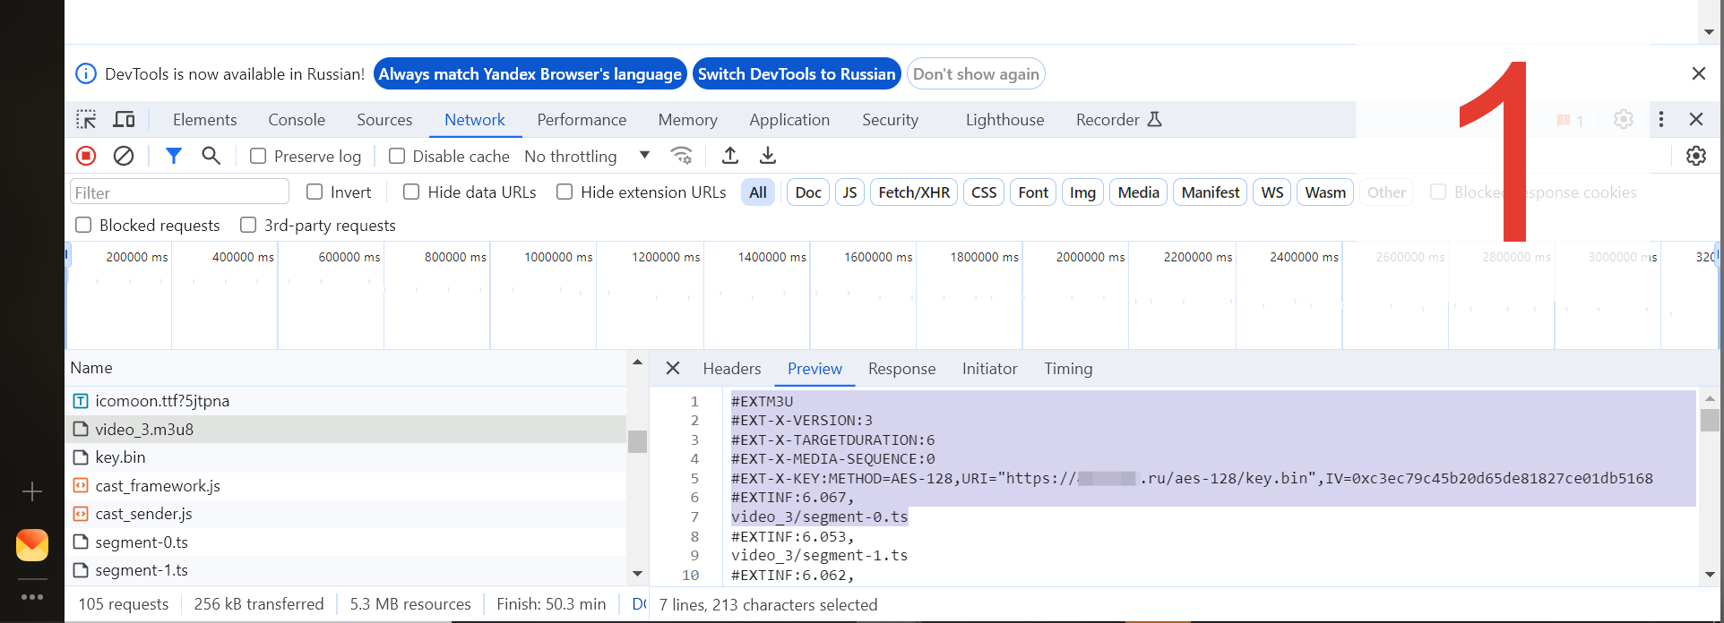Open Network settings gear icon
The width and height of the screenshot is (1724, 623).
coord(1695,156)
